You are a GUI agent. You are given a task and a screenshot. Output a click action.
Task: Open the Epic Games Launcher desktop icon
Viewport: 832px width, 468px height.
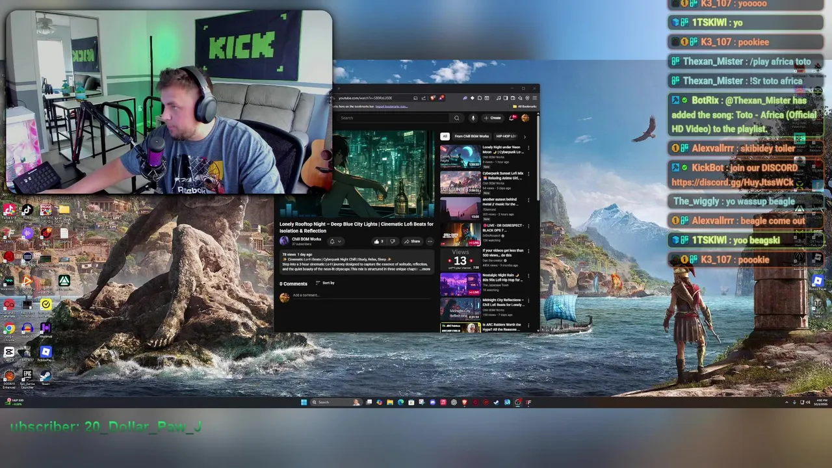[x=27, y=380]
